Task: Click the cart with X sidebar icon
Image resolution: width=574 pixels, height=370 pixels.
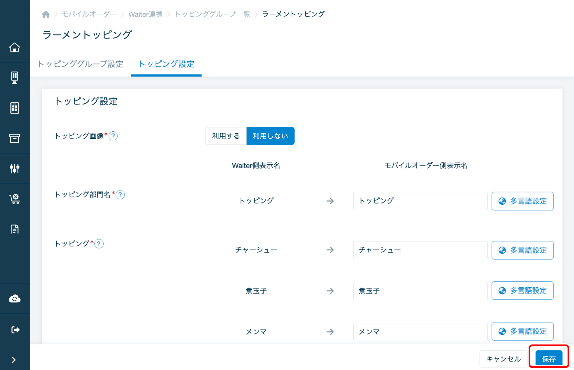Action: (x=15, y=199)
